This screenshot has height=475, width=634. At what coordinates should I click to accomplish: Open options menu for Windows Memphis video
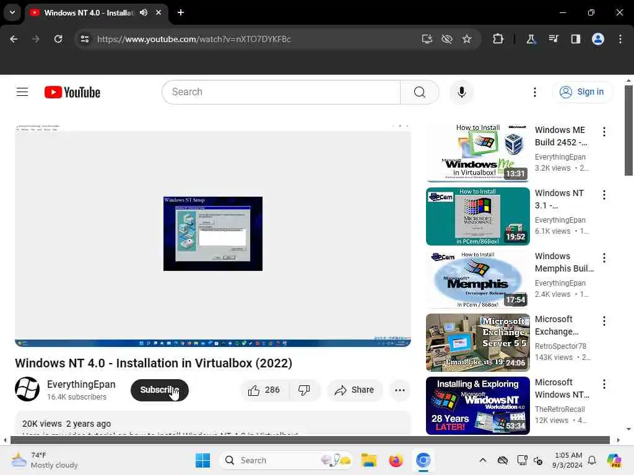(x=604, y=258)
